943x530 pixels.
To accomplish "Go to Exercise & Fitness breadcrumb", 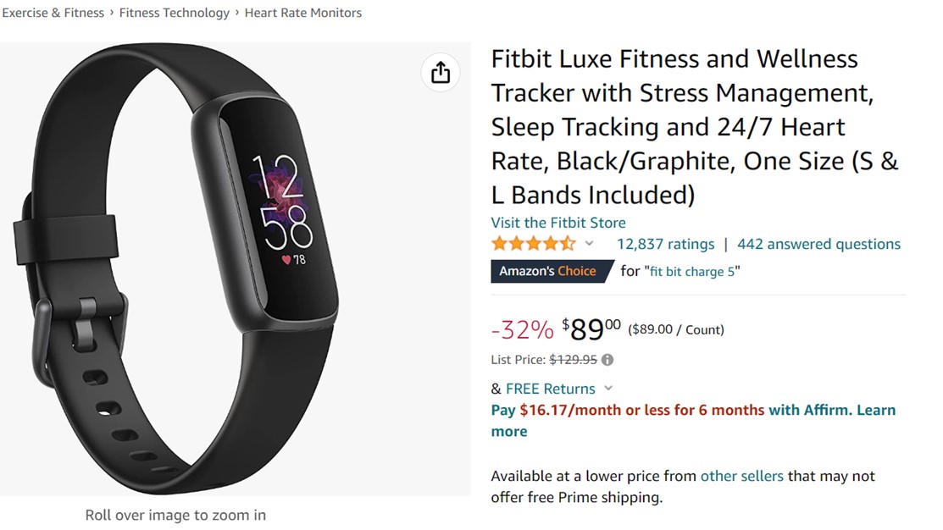I will click(53, 13).
